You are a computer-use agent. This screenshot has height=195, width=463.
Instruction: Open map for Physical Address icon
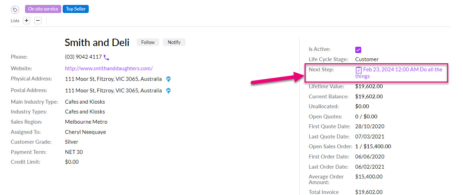coord(168,79)
